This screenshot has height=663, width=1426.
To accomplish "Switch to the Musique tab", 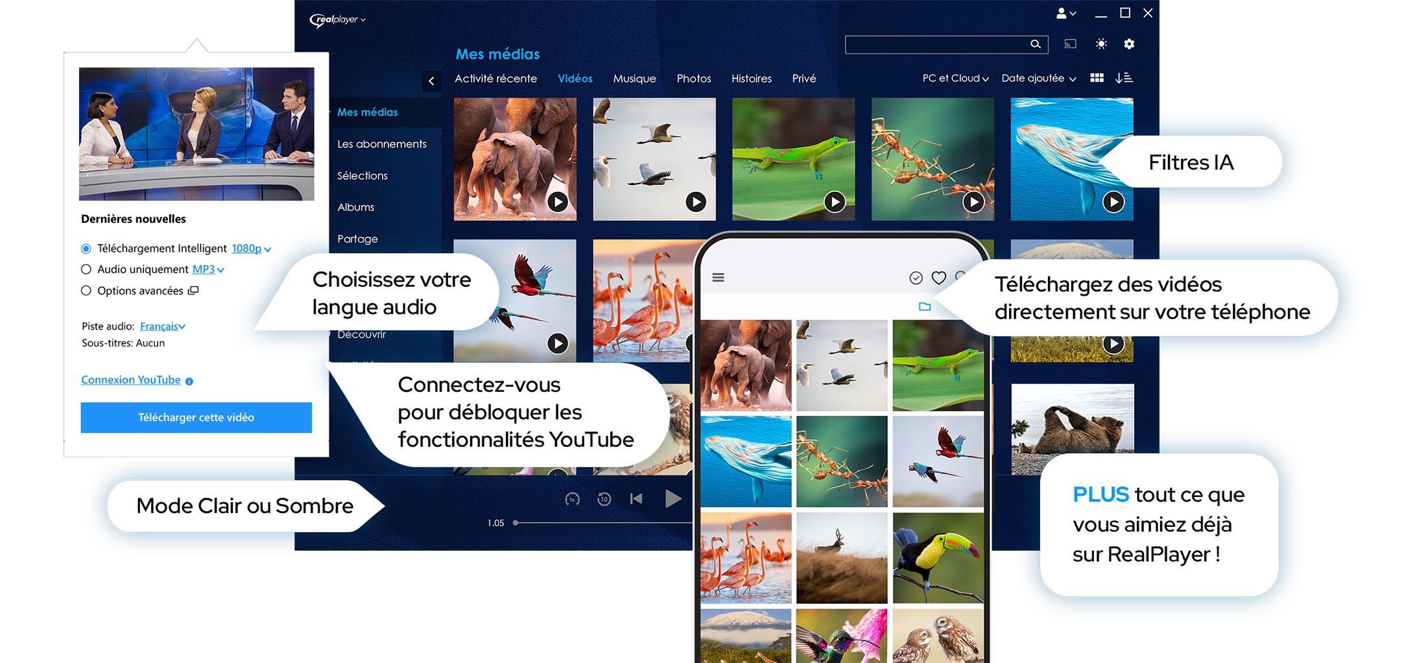I will (634, 78).
